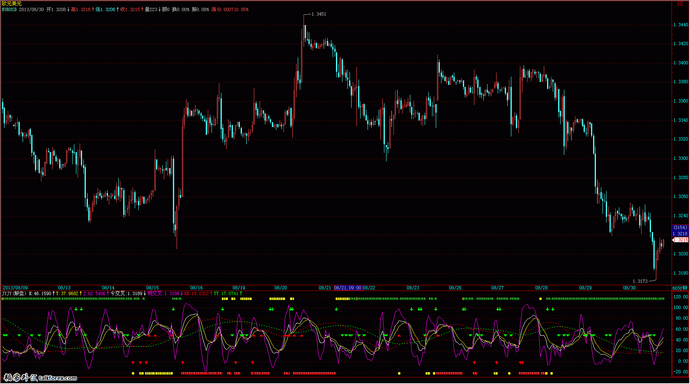
Task: Click the small red icon above the price axis
Action: tap(680, 3)
